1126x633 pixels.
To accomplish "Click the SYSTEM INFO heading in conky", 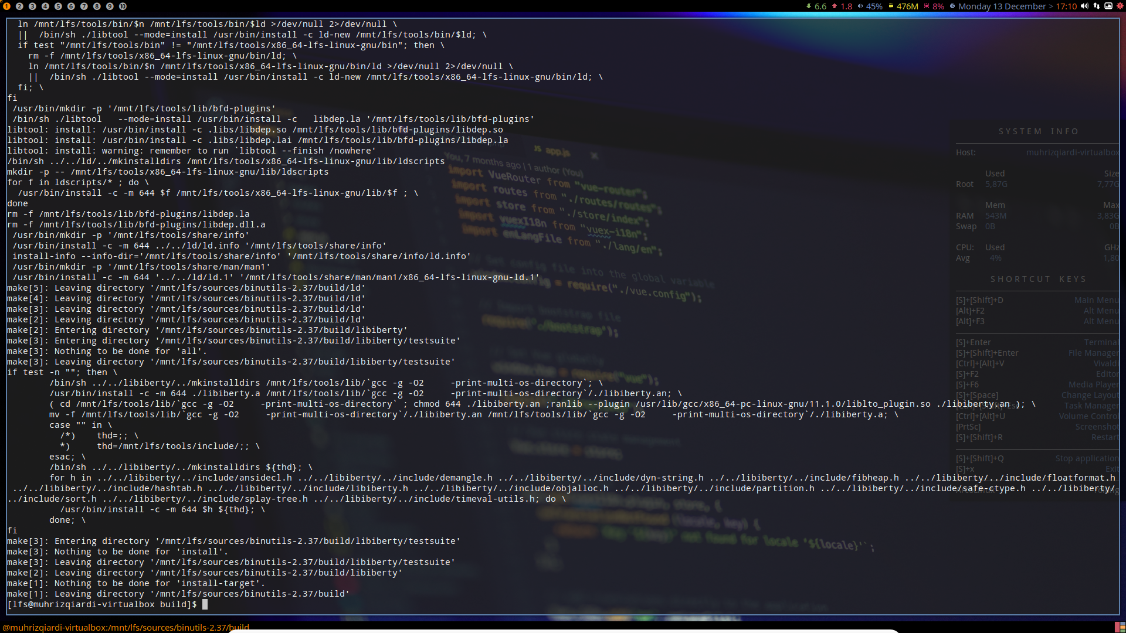I will point(1039,131).
